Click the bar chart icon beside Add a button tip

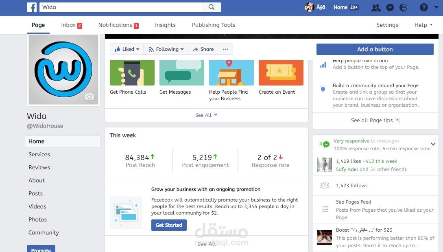(x=323, y=65)
